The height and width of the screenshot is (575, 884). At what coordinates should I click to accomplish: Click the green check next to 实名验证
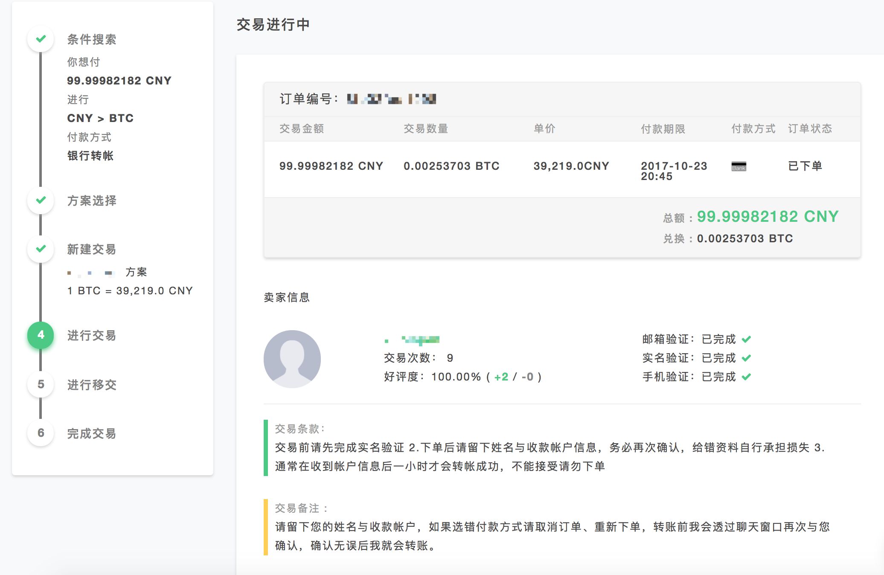(746, 358)
